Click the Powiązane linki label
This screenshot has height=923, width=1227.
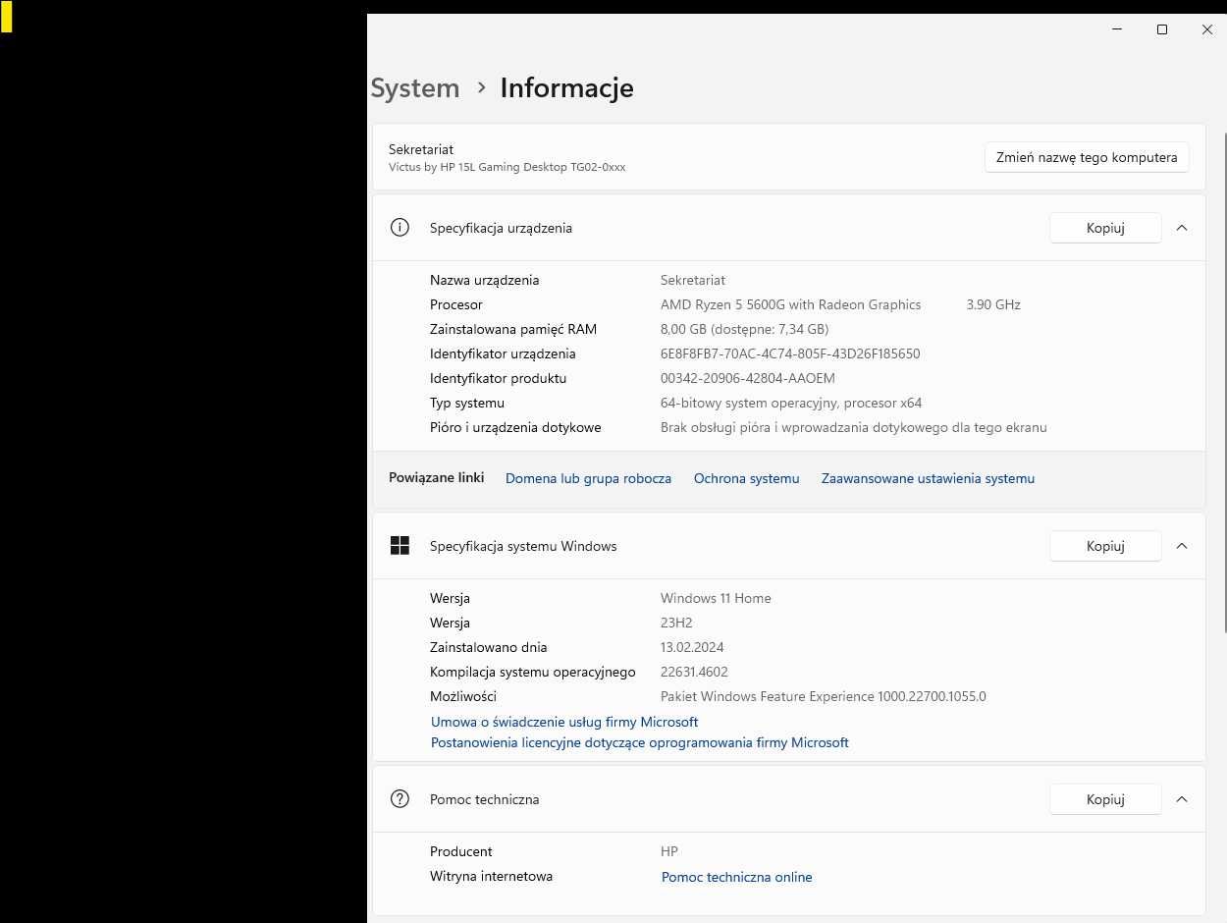pyautogui.click(x=436, y=477)
